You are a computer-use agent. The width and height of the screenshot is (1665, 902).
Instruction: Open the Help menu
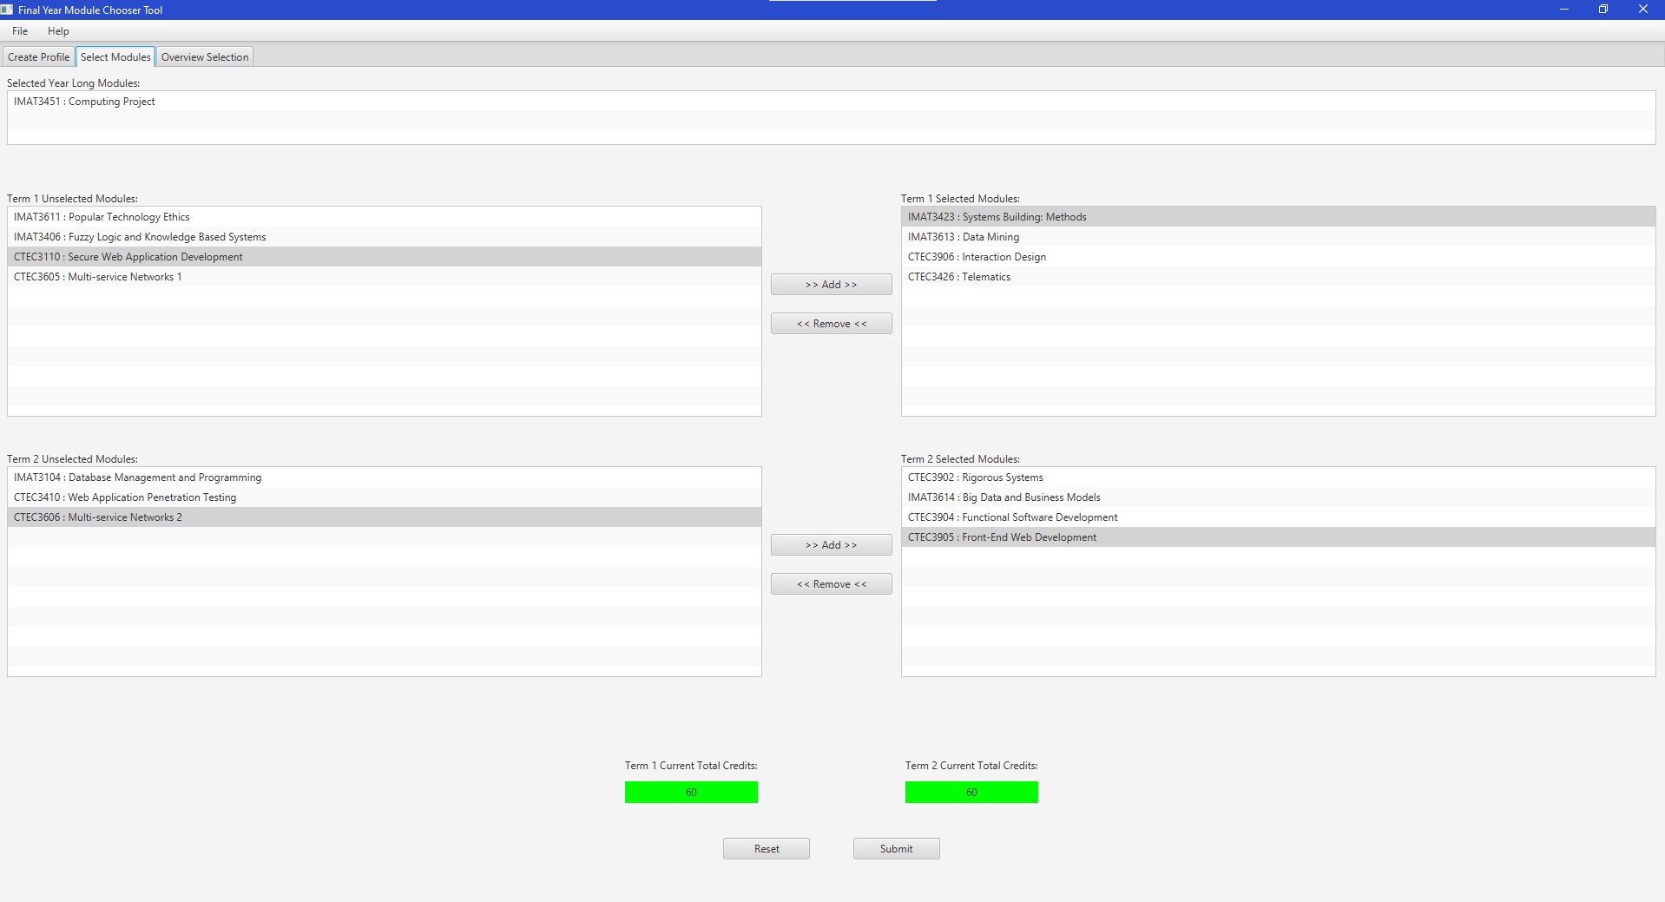pyautogui.click(x=58, y=31)
